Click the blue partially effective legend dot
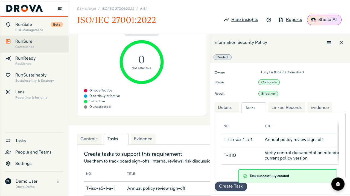Viewport: 350px width, 196px height. click(86, 96)
